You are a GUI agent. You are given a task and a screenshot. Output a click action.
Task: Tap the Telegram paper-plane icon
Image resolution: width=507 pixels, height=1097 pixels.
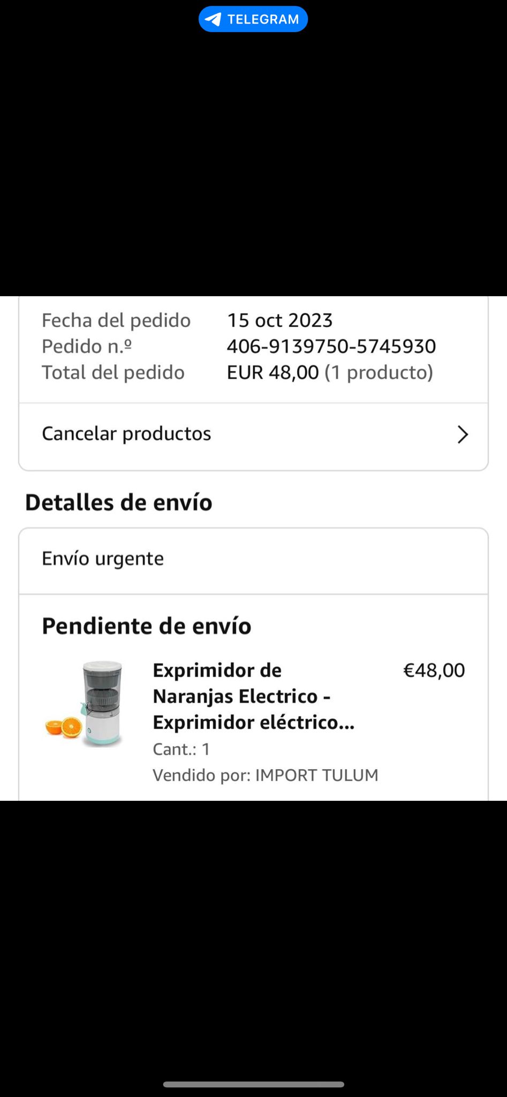[x=213, y=20]
